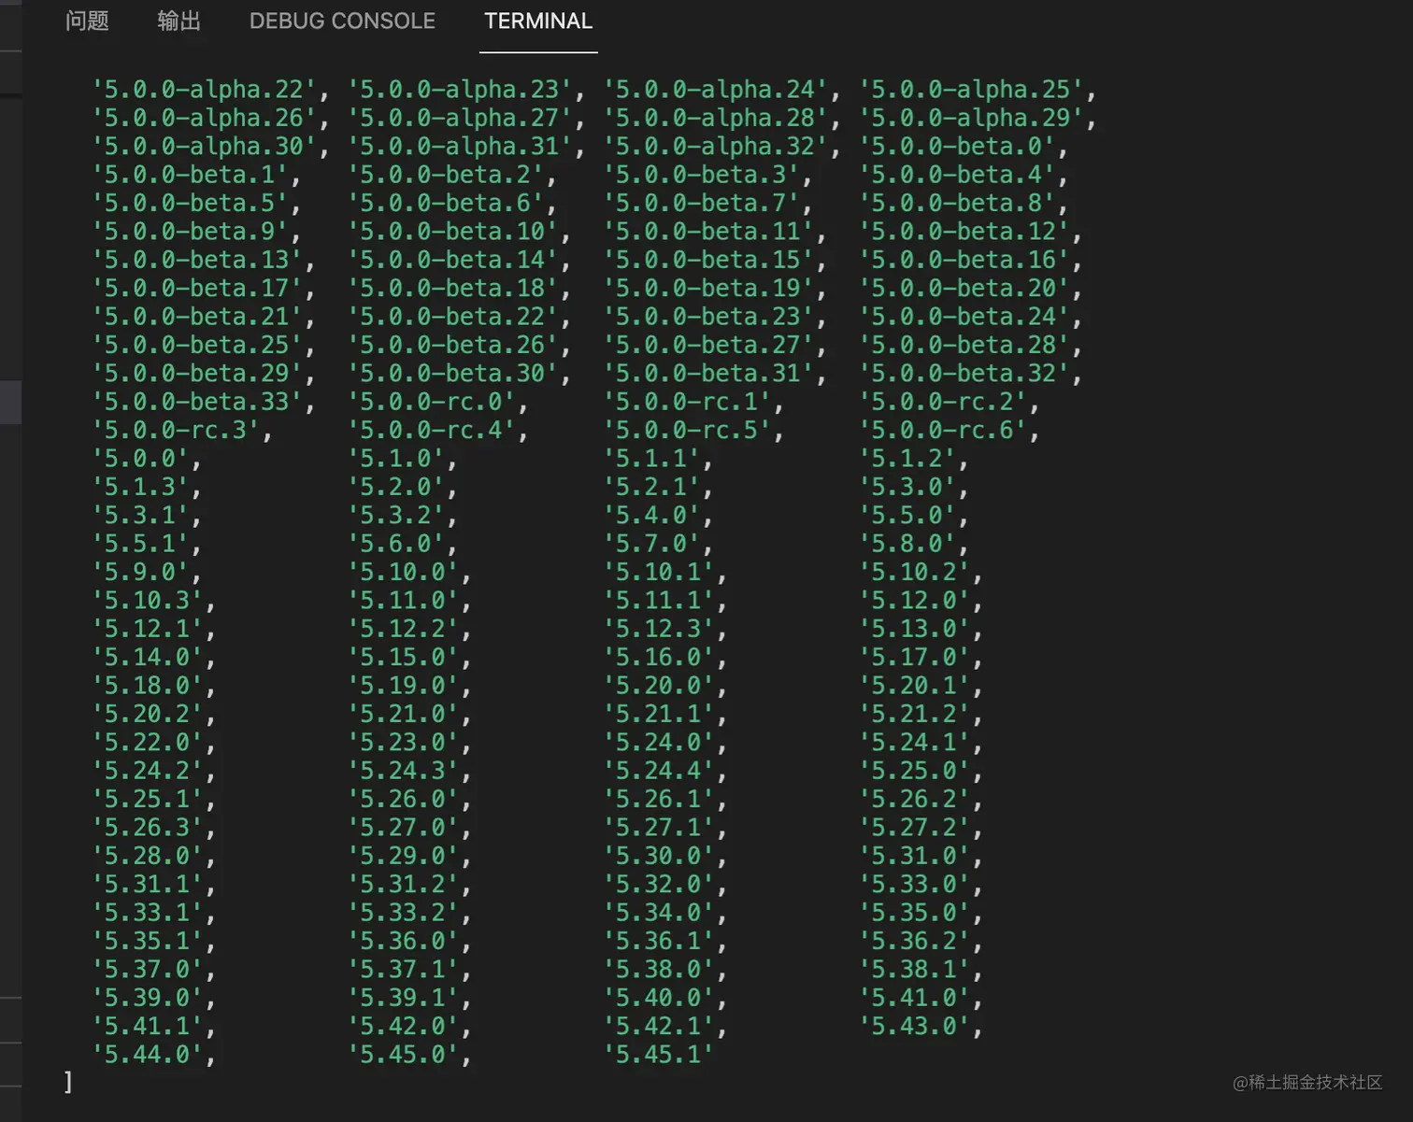Click the '5.9.0' version entry
Screen dimensions: 1413x1122
pyautogui.click(x=140, y=572)
